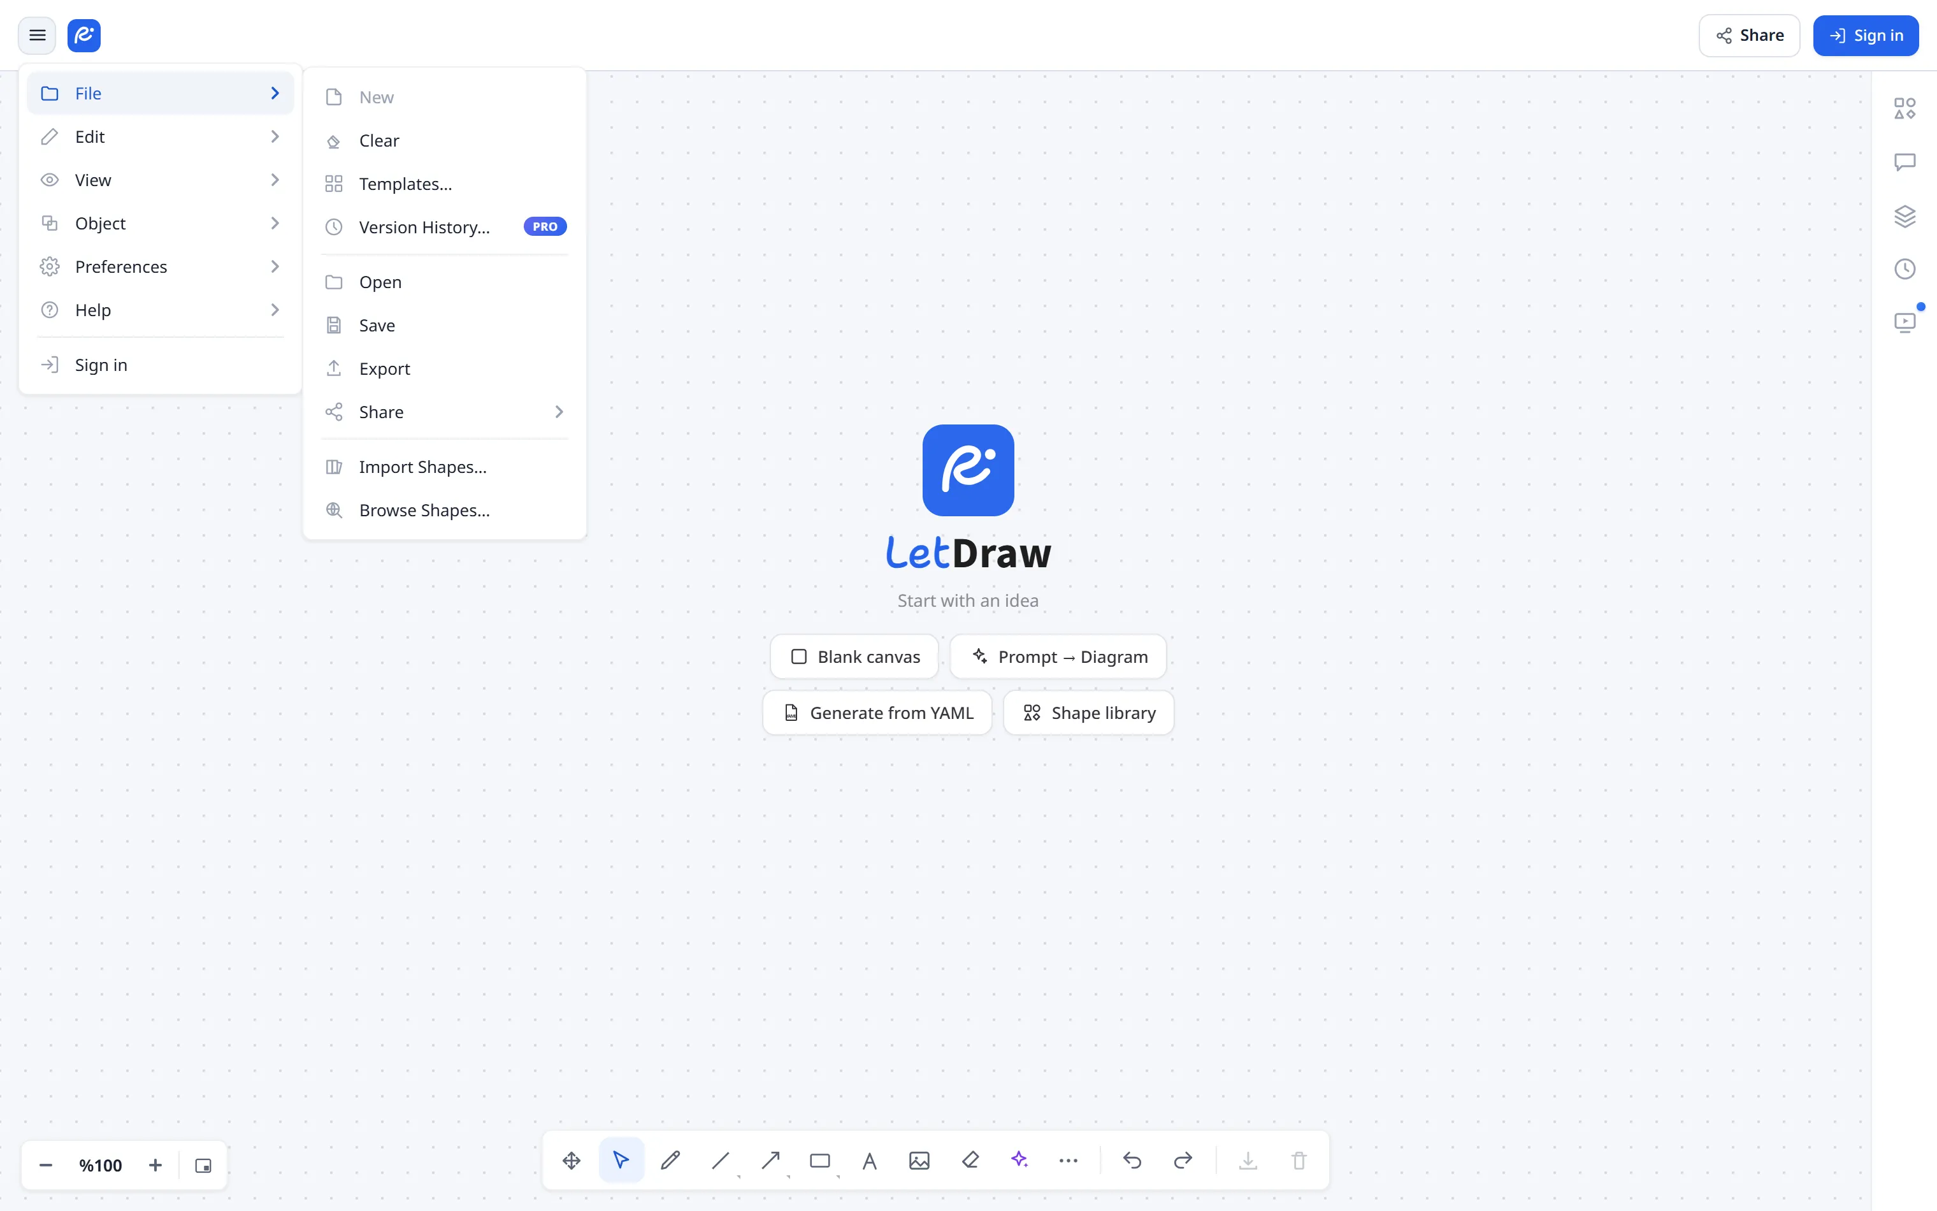Click the trash delete icon
Screen dimensions: 1937x1211
point(1299,1161)
